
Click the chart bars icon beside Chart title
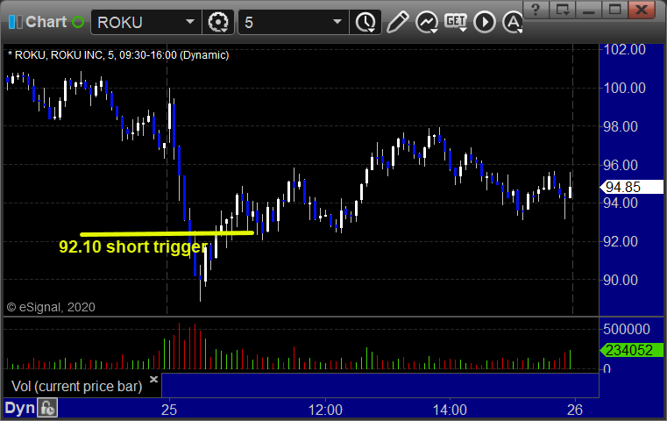tap(15, 22)
